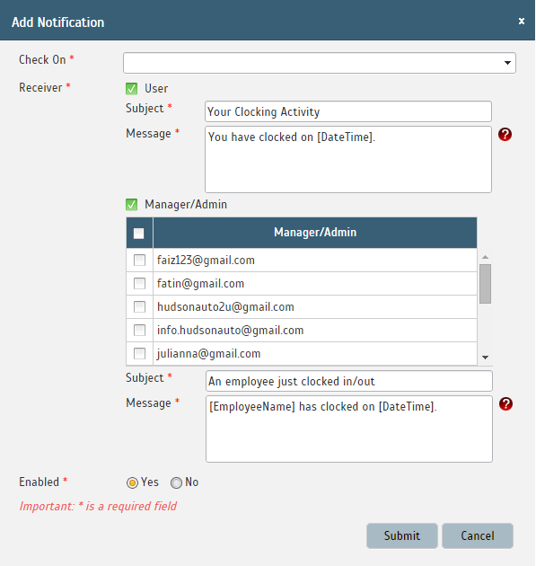Image resolution: width=536 pixels, height=566 pixels.
Task: Click the Cancel button
Action: pos(478,535)
